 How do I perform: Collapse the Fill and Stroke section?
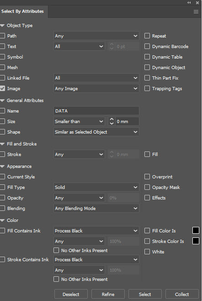[2, 144]
